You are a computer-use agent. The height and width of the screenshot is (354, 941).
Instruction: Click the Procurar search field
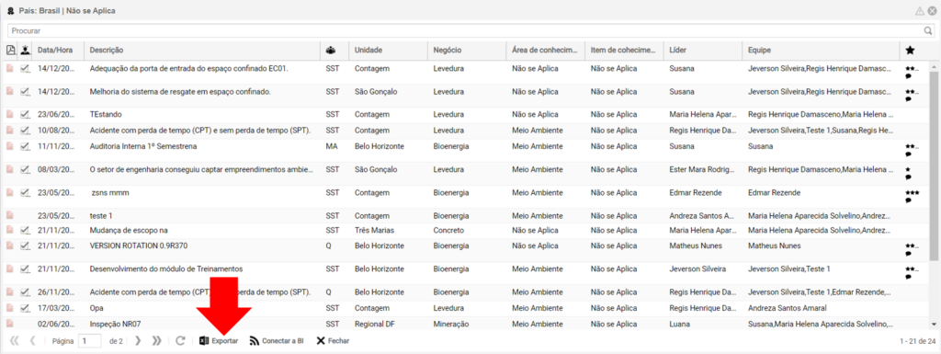pyautogui.click(x=465, y=30)
